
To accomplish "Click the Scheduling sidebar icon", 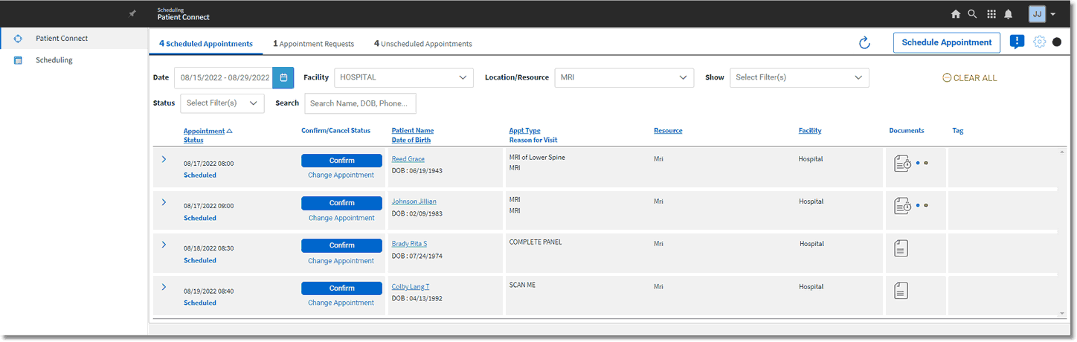I will (19, 60).
